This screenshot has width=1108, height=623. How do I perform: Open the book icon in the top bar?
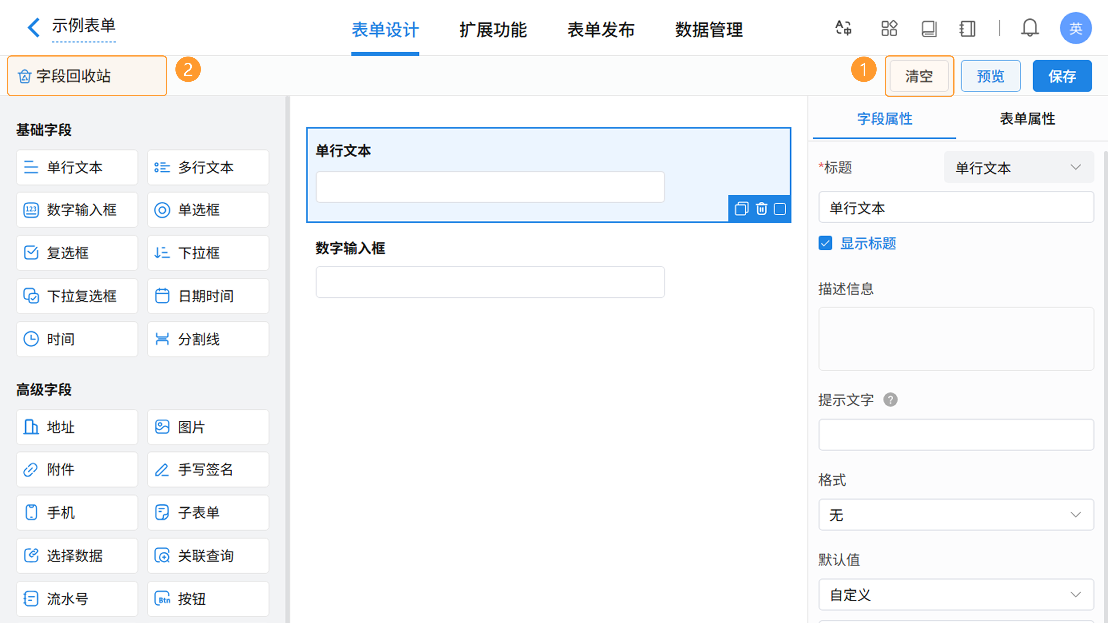[929, 28]
